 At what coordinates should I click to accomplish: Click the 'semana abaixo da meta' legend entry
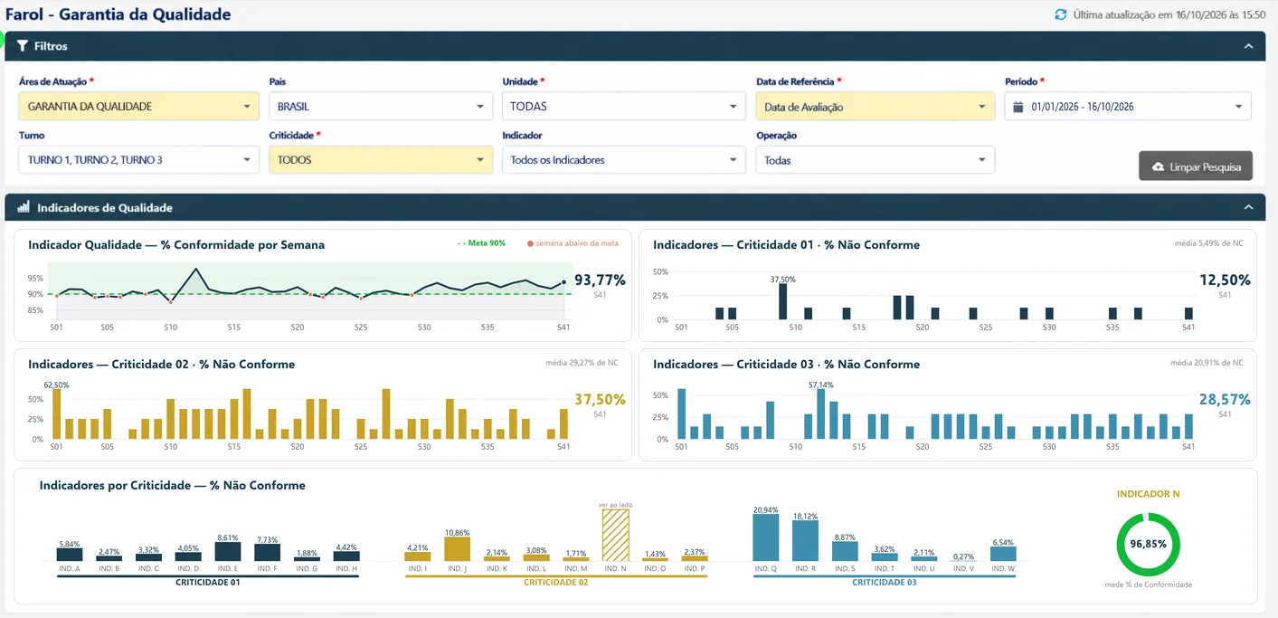[x=573, y=242]
